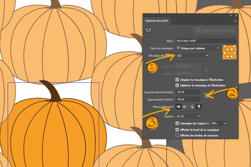
Task: Uncheck Adapter la mosaïque à l'illustration
Action: point(177,80)
